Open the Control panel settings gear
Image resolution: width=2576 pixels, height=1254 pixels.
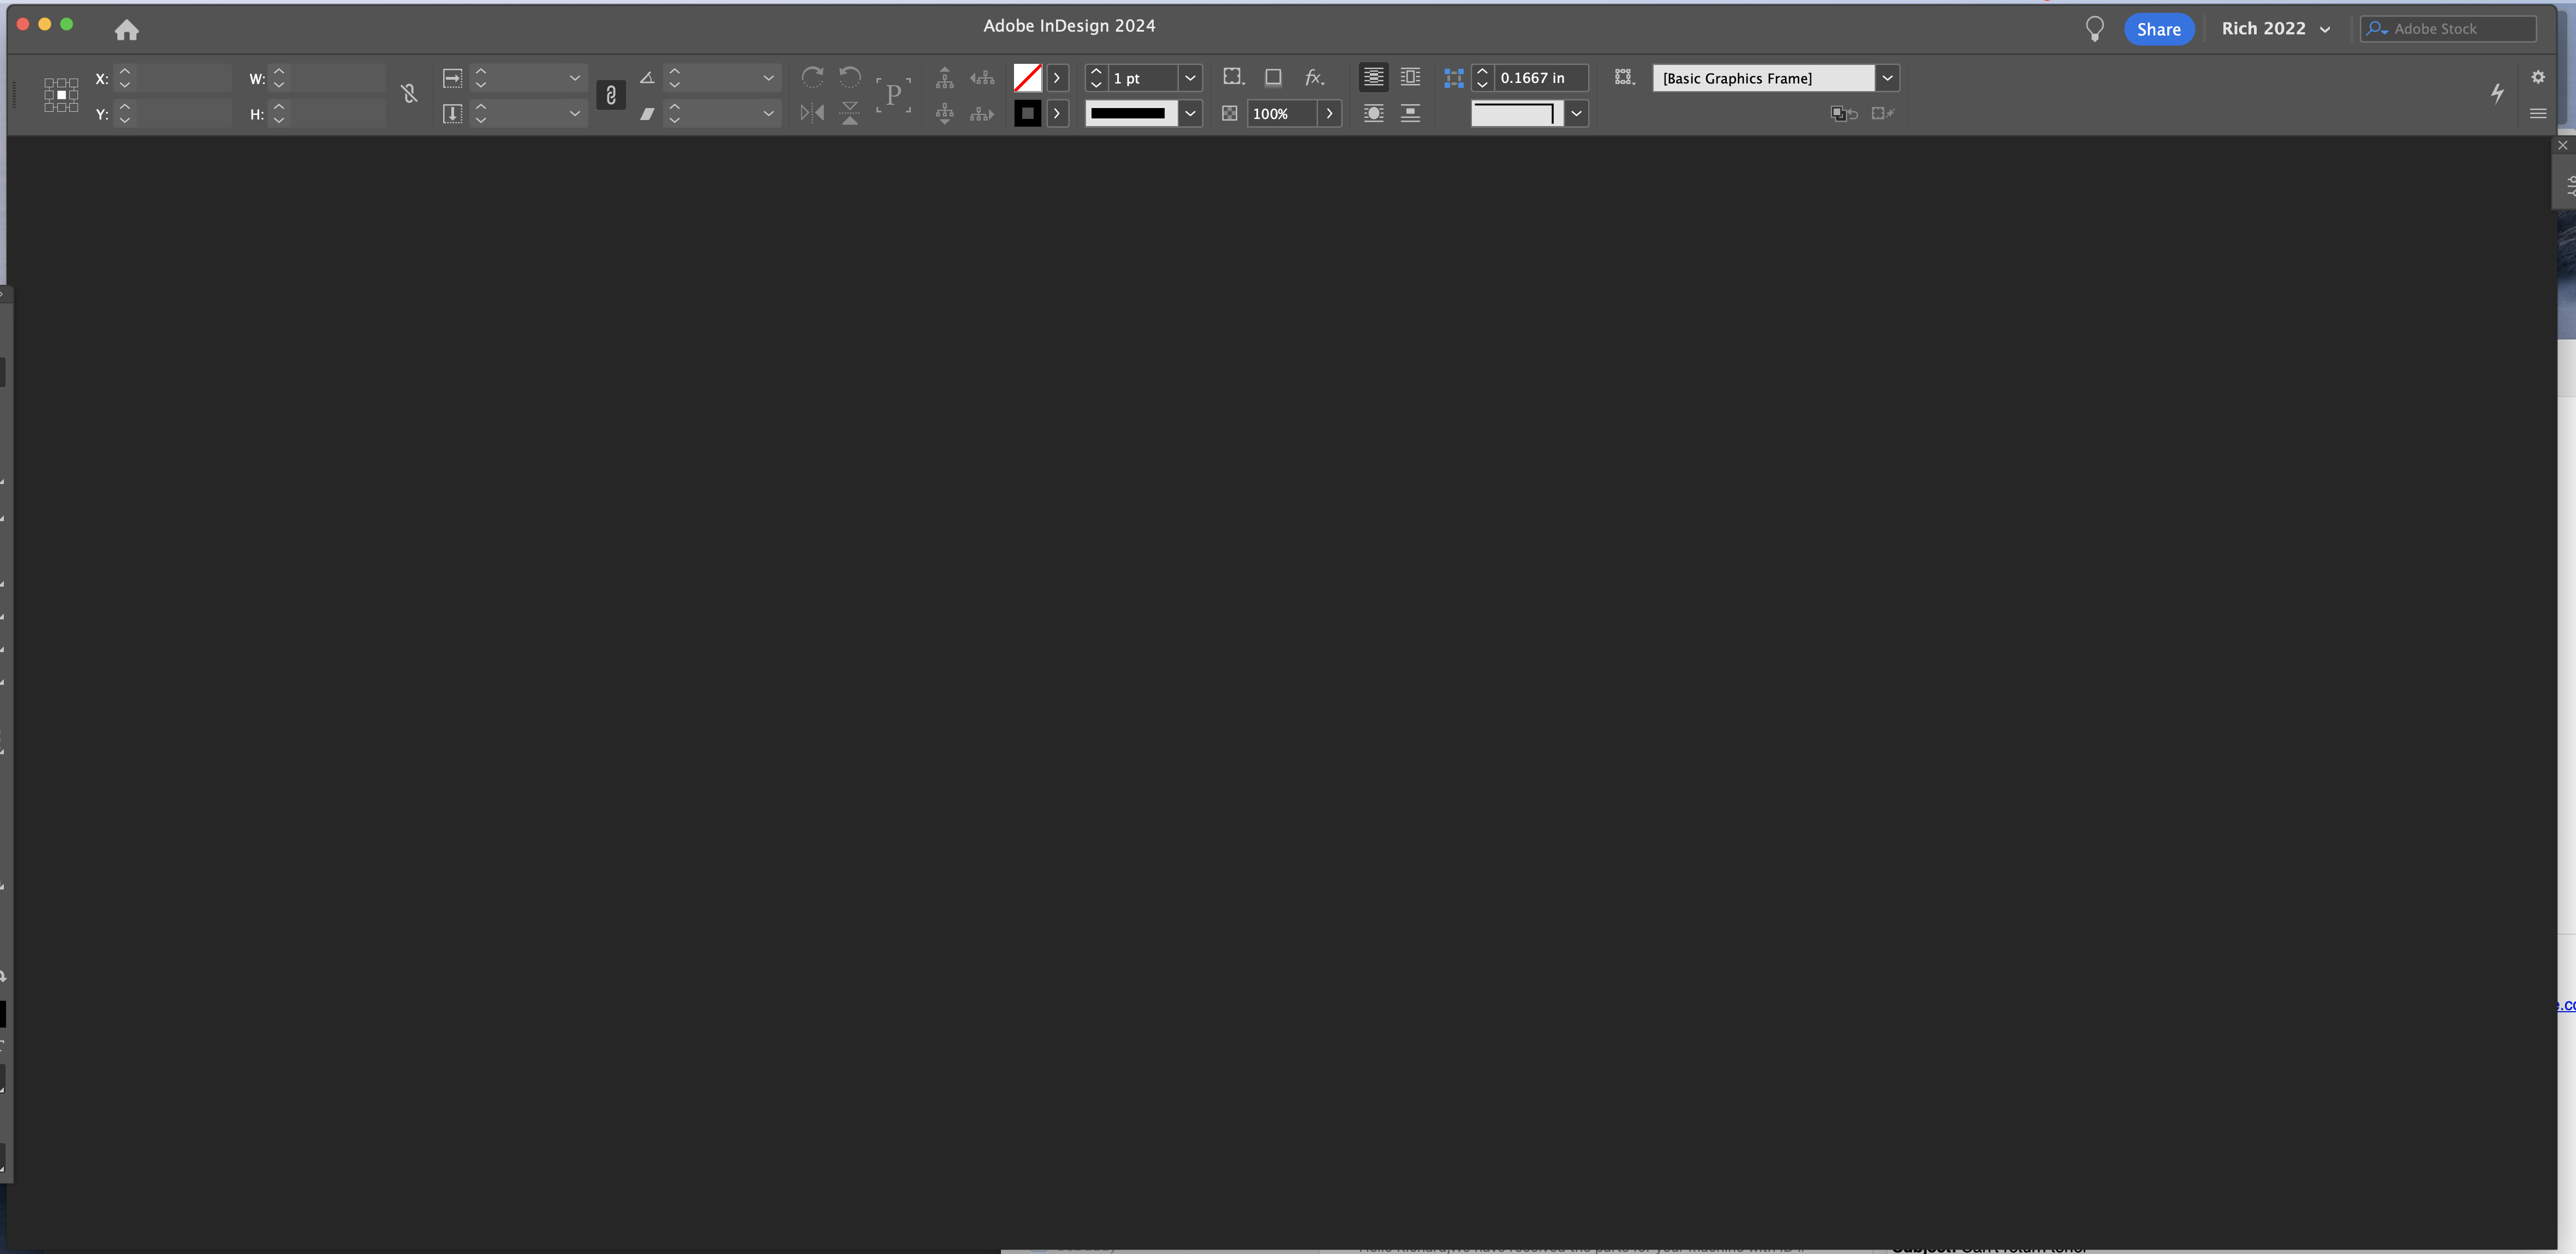(2538, 77)
